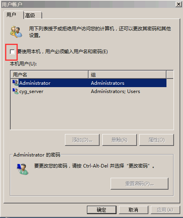Click the checkbox label text about 用户名和密码
The width and height of the screenshot is (183, 218).
(63, 52)
